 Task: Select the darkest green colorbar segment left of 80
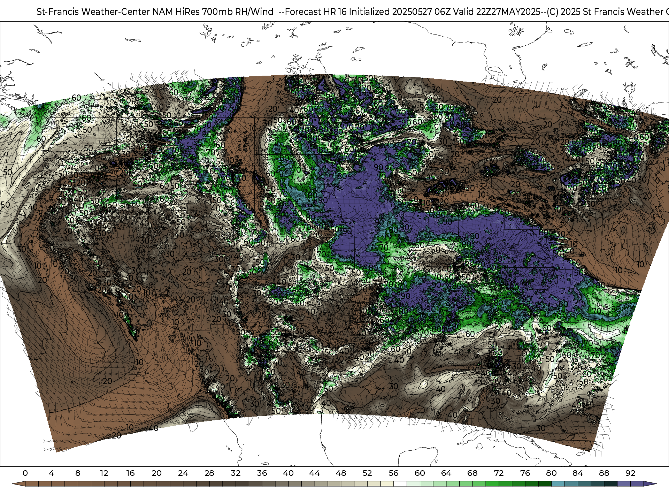pos(545,484)
